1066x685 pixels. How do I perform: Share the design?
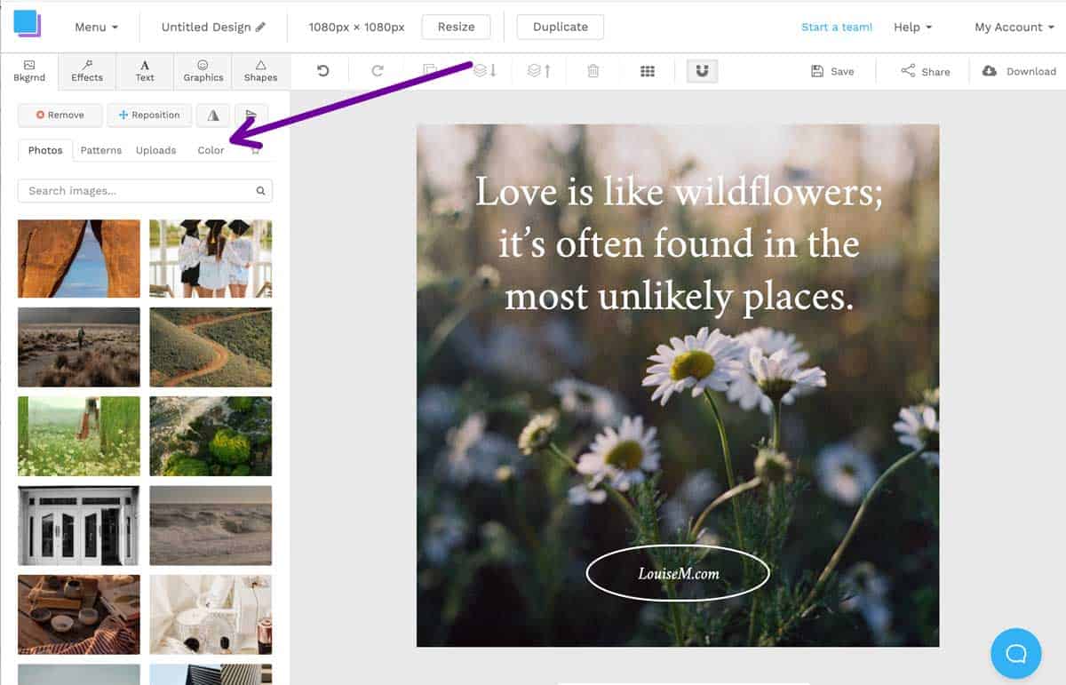[925, 71]
